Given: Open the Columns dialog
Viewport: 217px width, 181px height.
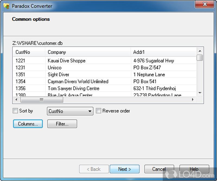Looking at the screenshot, I should 28,124.
